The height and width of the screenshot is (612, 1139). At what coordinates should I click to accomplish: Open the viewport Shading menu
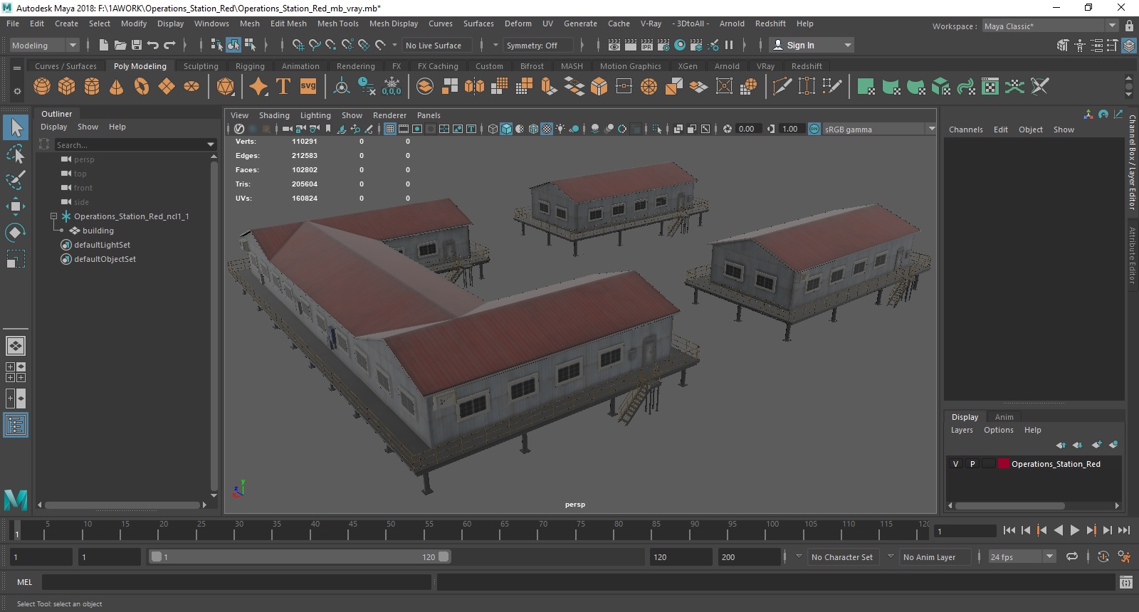pyautogui.click(x=274, y=115)
